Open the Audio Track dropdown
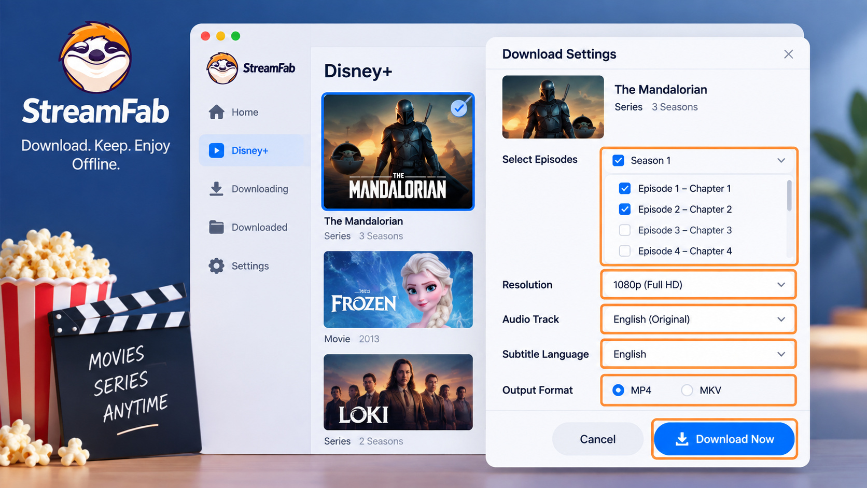Screen dimensions: 867x488 click(x=698, y=319)
